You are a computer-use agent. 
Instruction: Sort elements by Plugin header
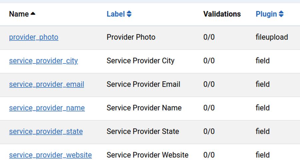tap(266, 14)
